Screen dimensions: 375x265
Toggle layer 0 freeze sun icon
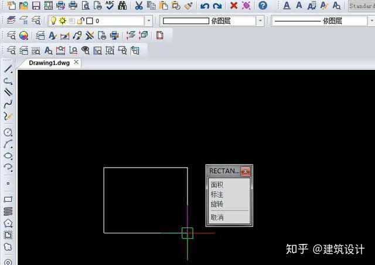(63, 21)
